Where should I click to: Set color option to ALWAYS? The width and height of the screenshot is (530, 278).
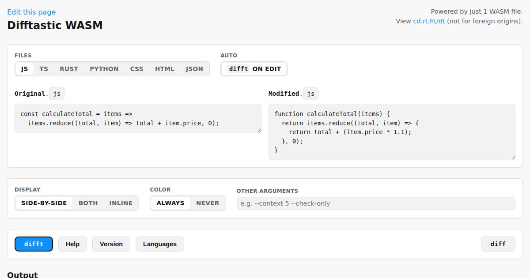coord(170,203)
